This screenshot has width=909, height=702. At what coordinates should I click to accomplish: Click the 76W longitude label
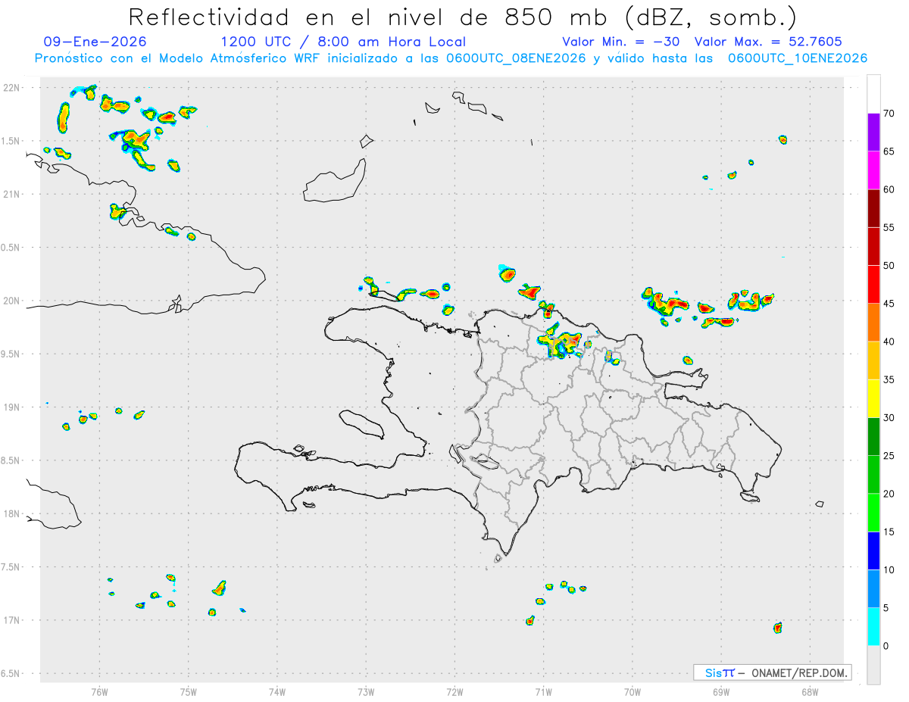(99, 691)
